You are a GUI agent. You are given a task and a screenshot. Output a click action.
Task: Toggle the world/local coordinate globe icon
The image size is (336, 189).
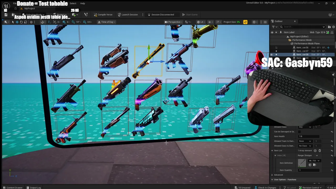click(x=31, y=22)
